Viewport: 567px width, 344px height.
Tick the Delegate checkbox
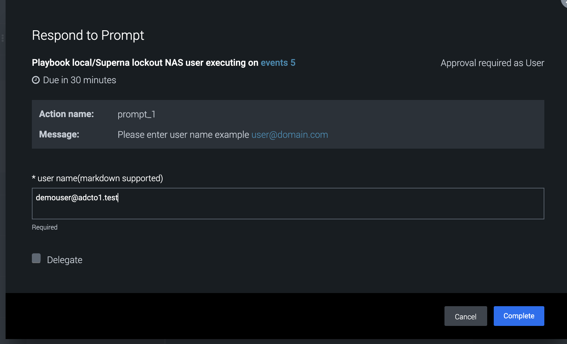(36, 258)
